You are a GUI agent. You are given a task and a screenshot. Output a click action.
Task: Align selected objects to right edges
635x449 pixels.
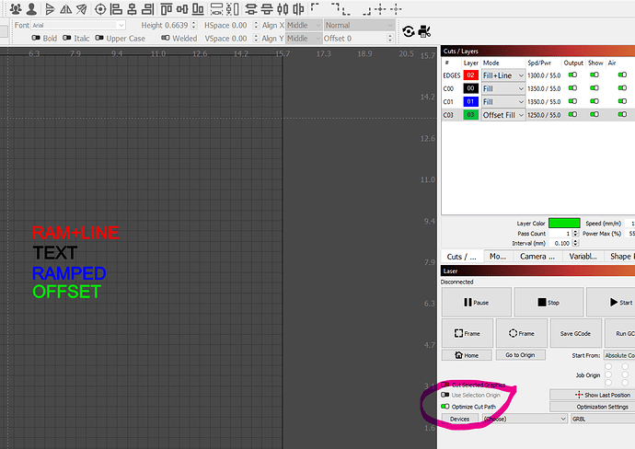tap(148, 9)
